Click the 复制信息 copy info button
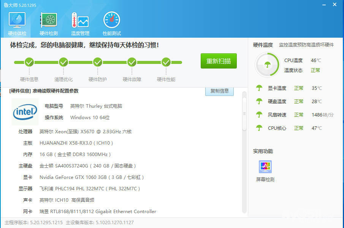Image resolution: width=344 pixels, height=228 pixels. pyautogui.click(x=219, y=91)
